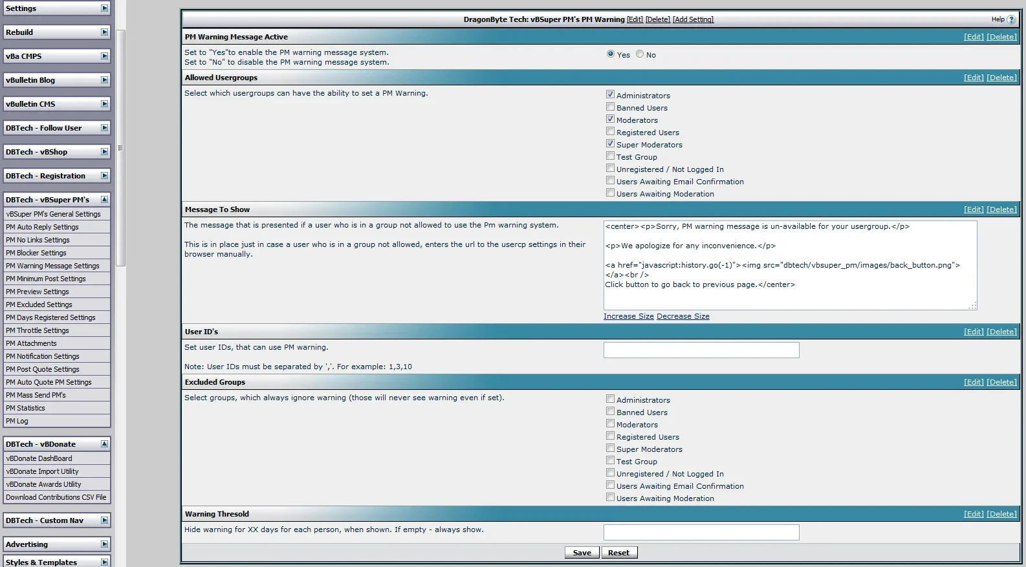The height and width of the screenshot is (567, 1026).
Task: Check Moderators in Excluded Groups
Action: pyautogui.click(x=610, y=423)
